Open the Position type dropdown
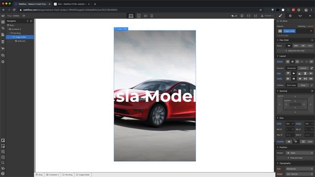The width and height of the screenshot is (315, 177). pyautogui.click(x=300, y=153)
